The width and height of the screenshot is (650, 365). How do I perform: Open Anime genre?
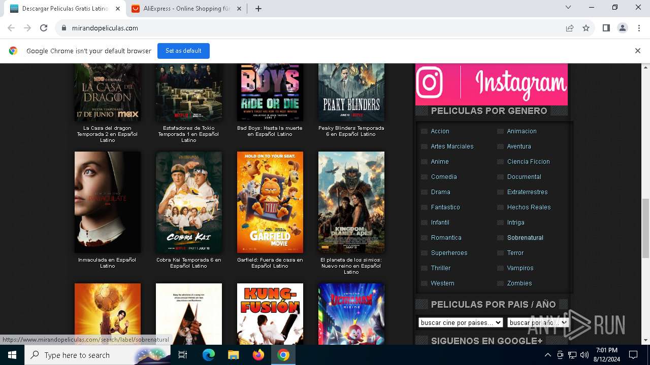tap(440, 162)
